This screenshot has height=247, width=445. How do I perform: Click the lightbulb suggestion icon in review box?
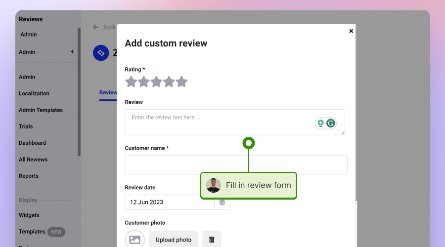[320, 123]
